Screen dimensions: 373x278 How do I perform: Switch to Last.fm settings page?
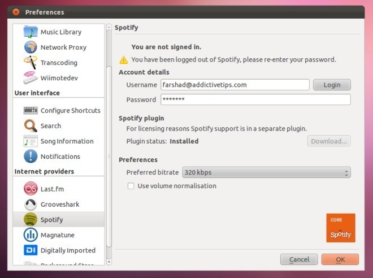click(52, 189)
